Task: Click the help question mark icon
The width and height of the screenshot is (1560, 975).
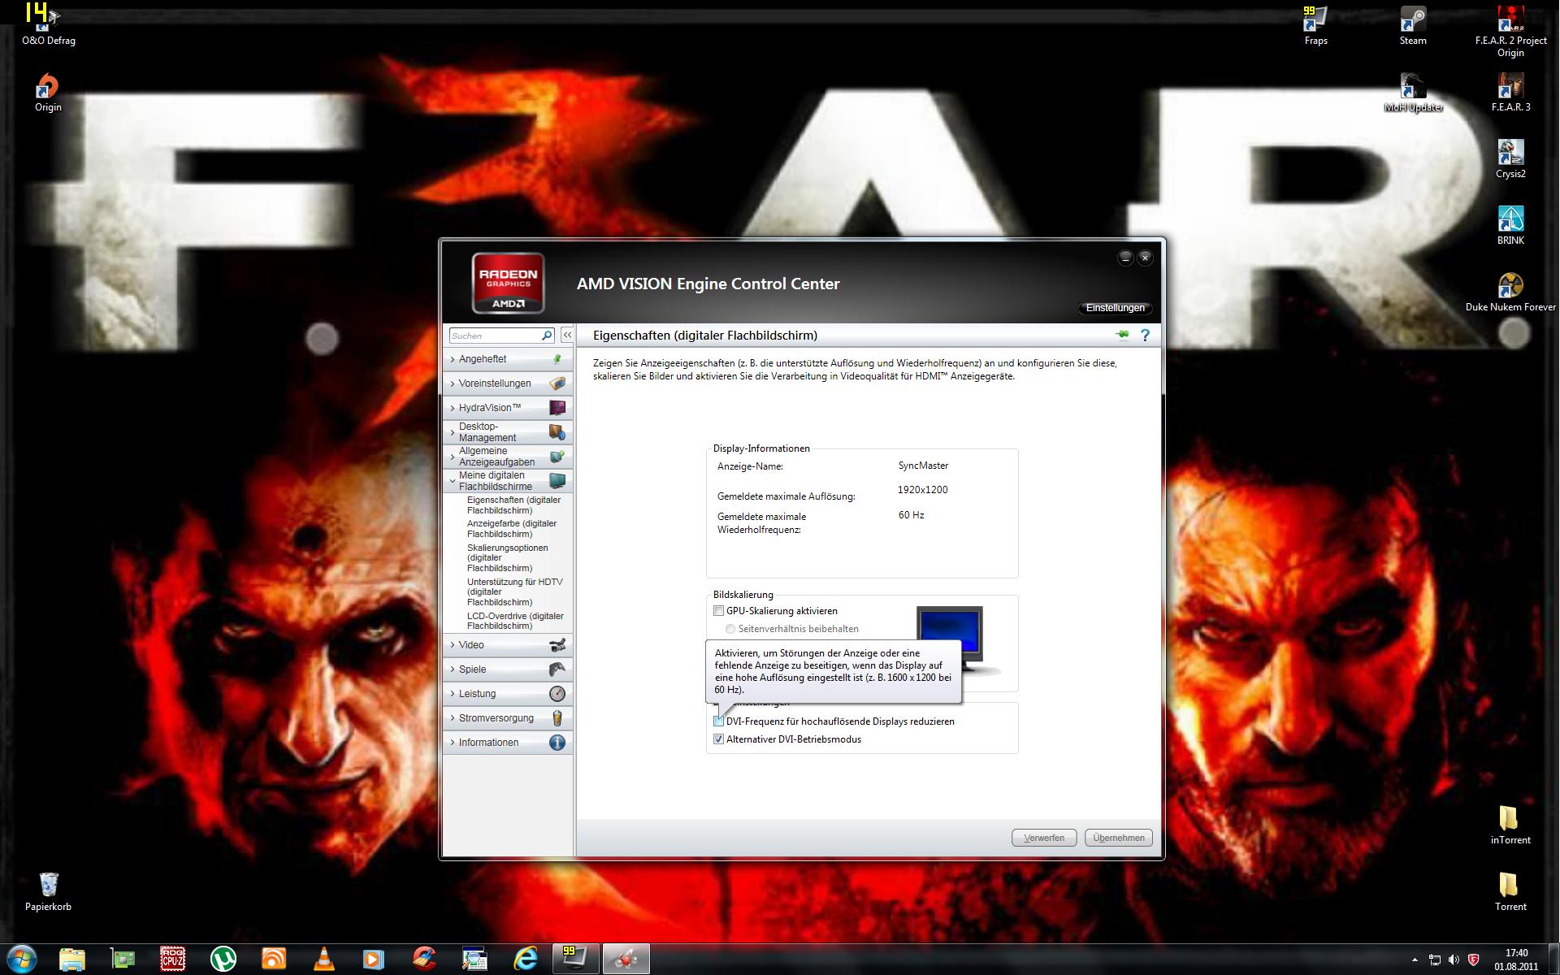Action: [x=1145, y=335]
